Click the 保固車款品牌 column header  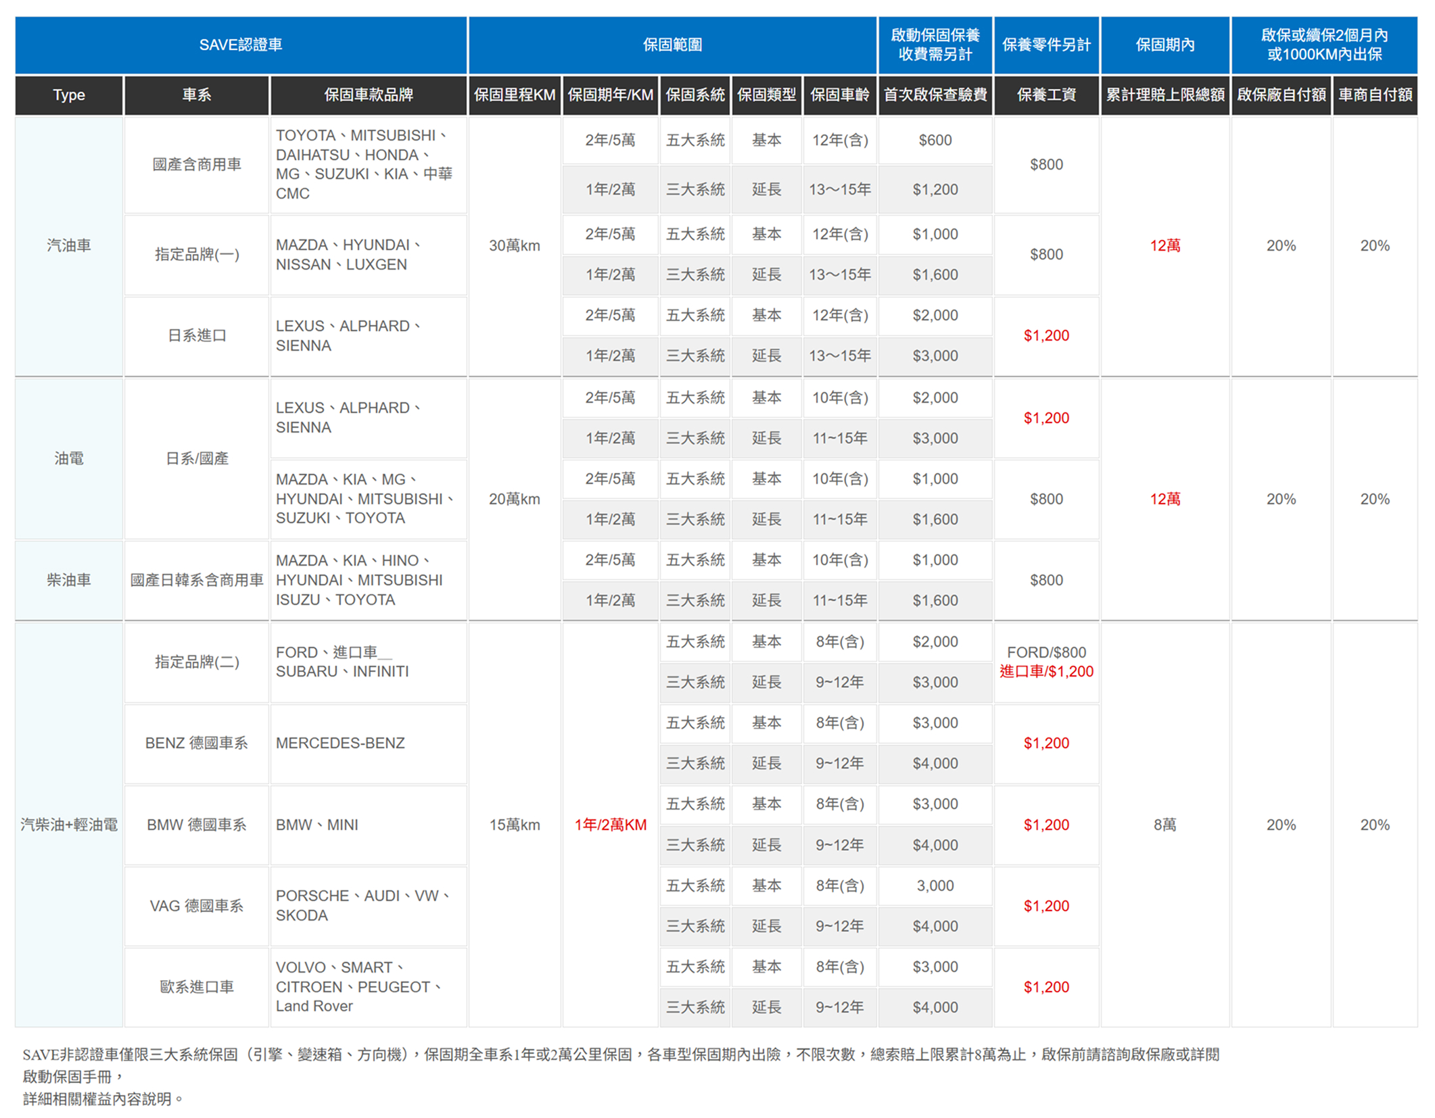pos(369,95)
